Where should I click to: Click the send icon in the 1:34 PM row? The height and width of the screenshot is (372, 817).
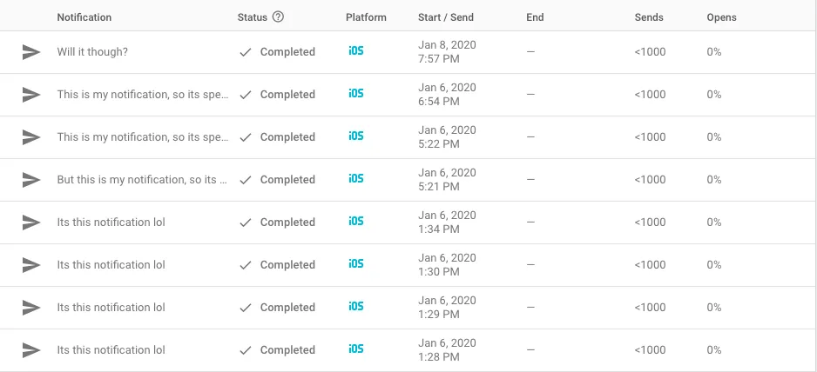31,223
